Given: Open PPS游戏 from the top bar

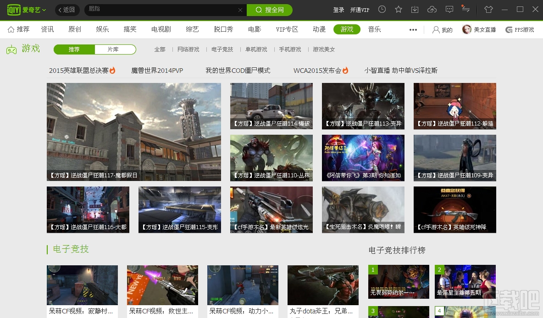Looking at the screenshot, I should point(519,29).
